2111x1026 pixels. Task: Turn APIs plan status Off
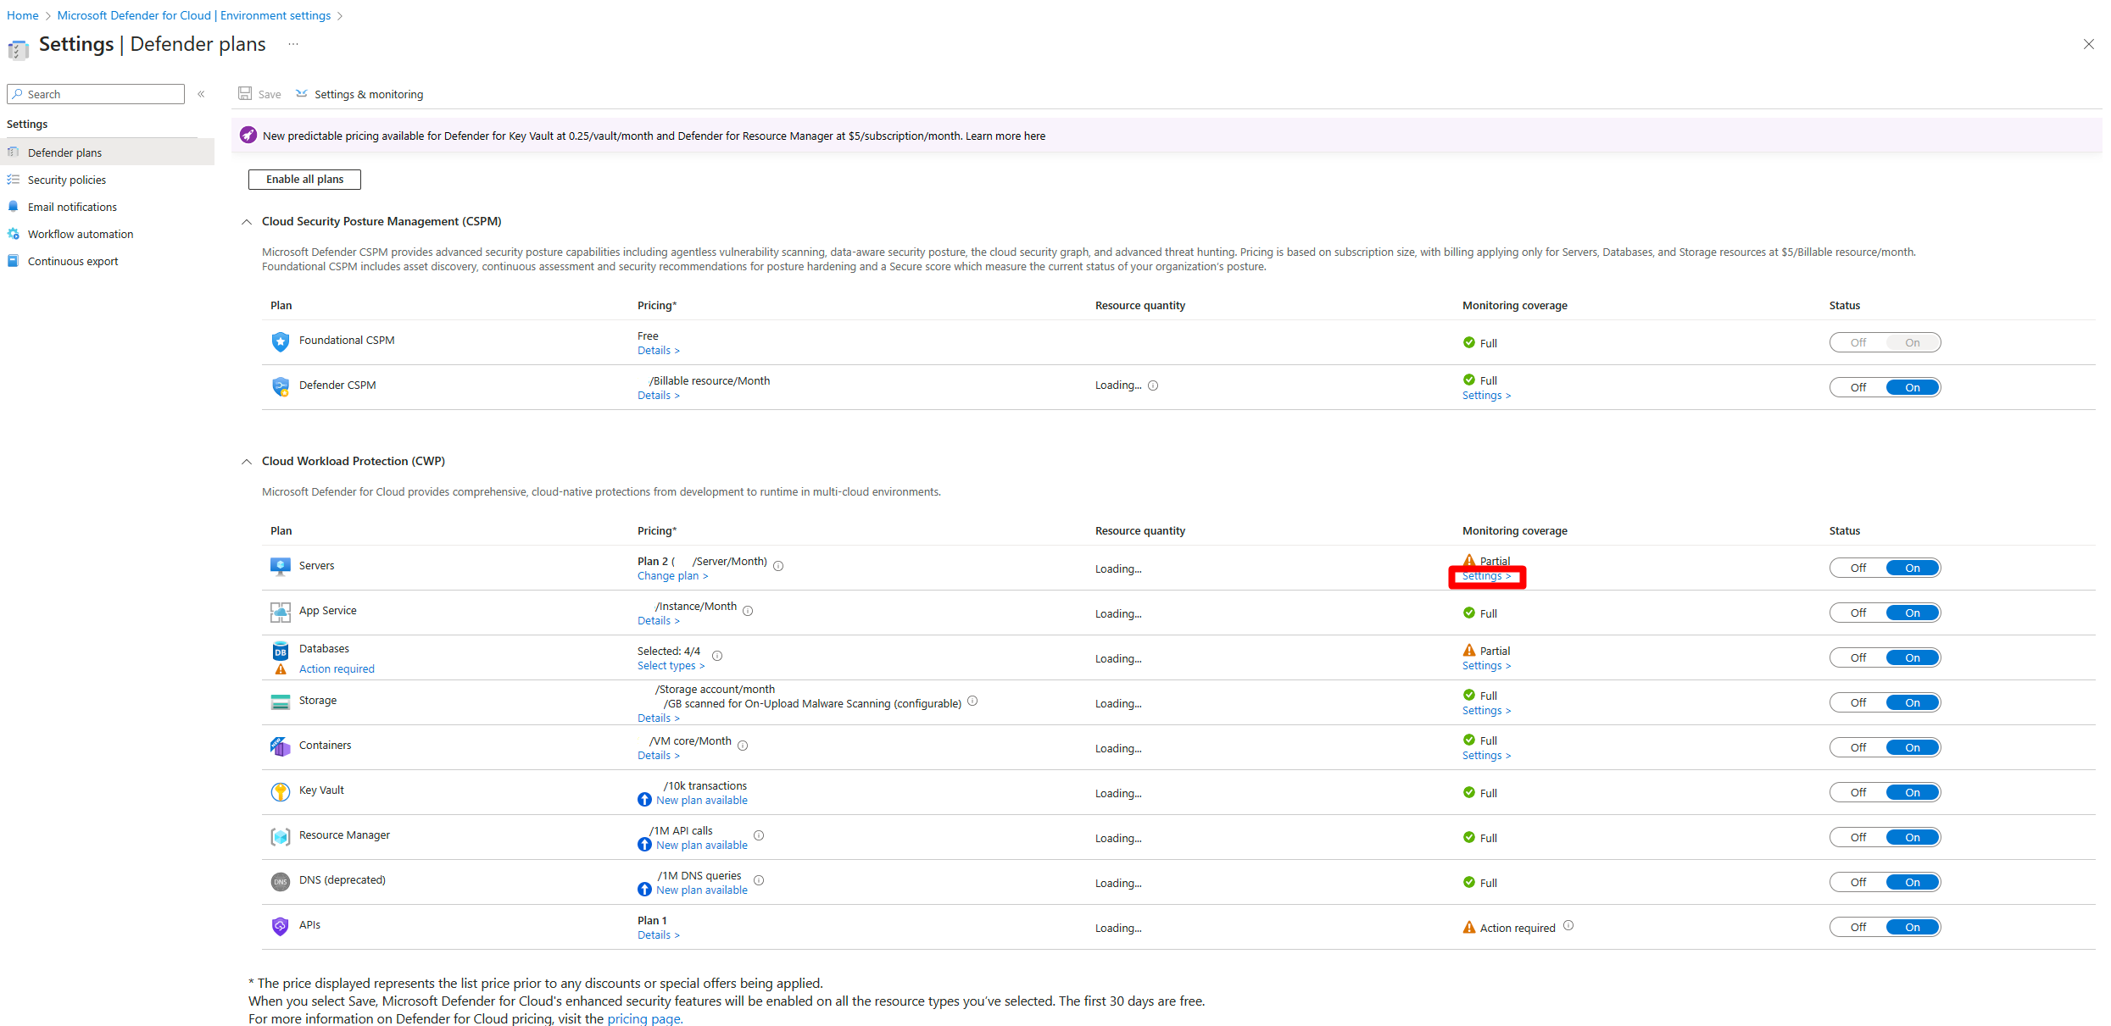coord(1858,927)
